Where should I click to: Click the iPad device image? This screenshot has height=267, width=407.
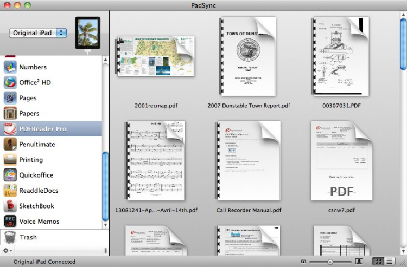(x=88, y=33)
